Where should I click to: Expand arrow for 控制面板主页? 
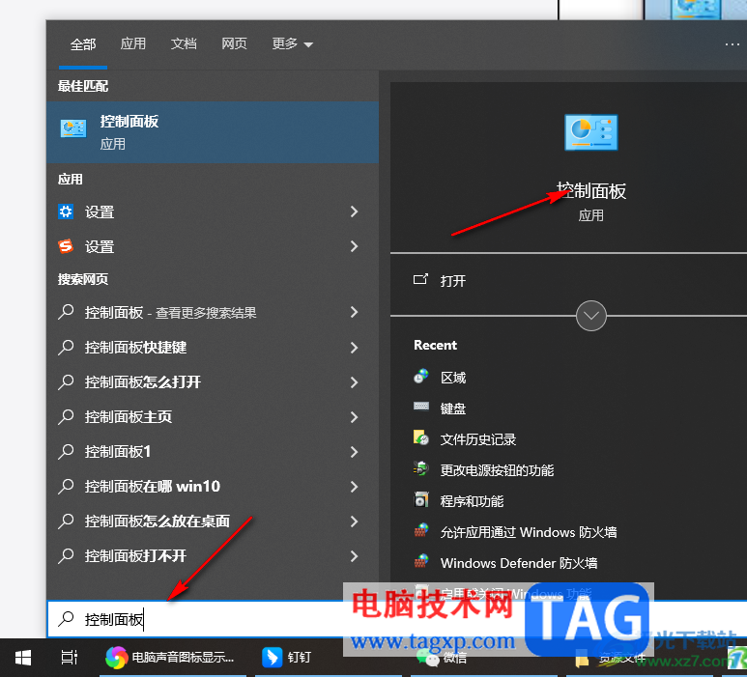[x=354, y=417]
